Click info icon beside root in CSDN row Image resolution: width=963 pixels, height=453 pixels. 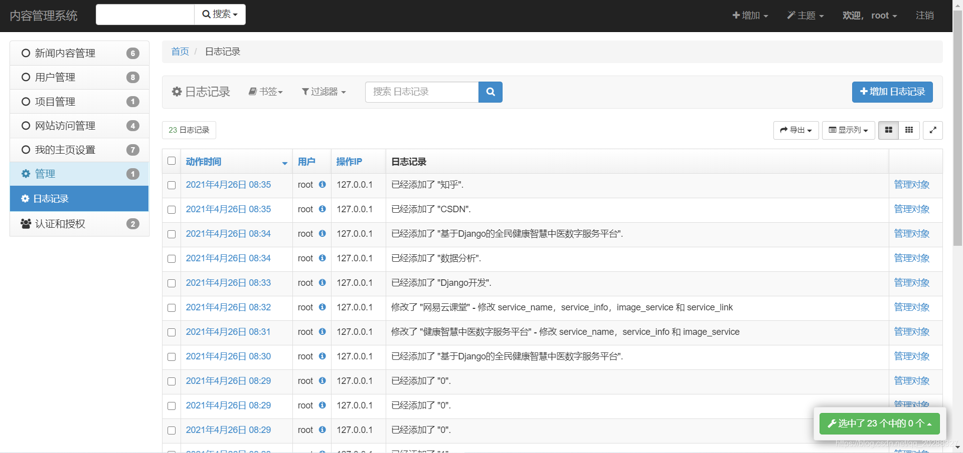[323, 209]
